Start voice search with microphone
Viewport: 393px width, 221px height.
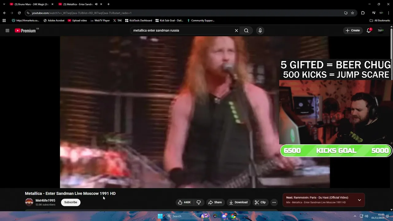click(260, 30)
